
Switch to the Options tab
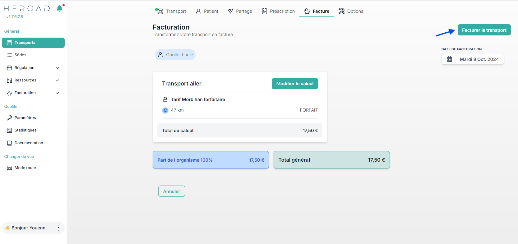(x=351, y=11)
